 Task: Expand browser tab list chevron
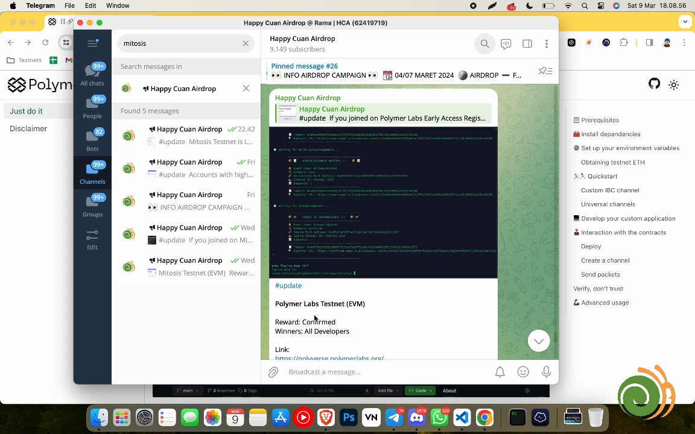(x=685, y=22)
